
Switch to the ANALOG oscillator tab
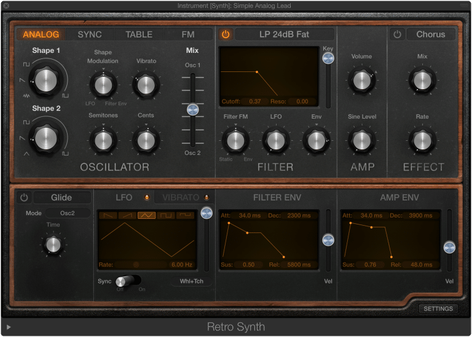(41, 34)
